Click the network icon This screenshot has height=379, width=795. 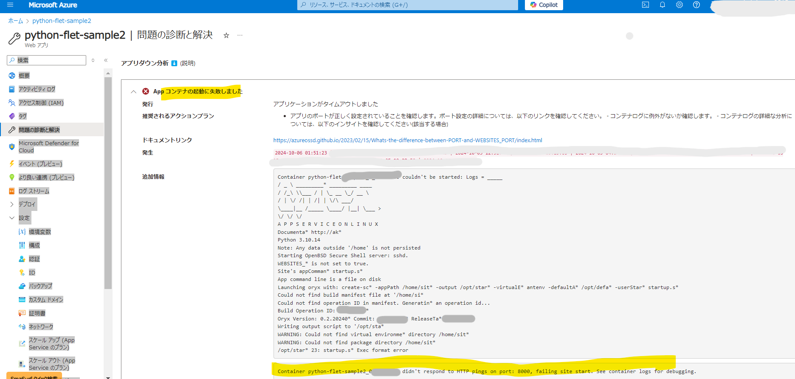pos(22,327)
